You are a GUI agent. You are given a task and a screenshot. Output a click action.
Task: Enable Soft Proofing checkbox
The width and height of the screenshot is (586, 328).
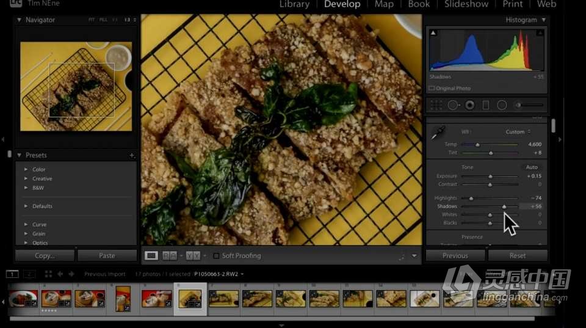(x=216, y=256)
